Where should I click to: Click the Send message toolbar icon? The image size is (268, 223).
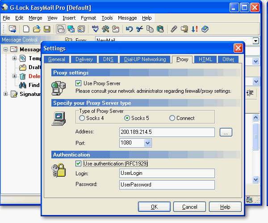(13, 29)
